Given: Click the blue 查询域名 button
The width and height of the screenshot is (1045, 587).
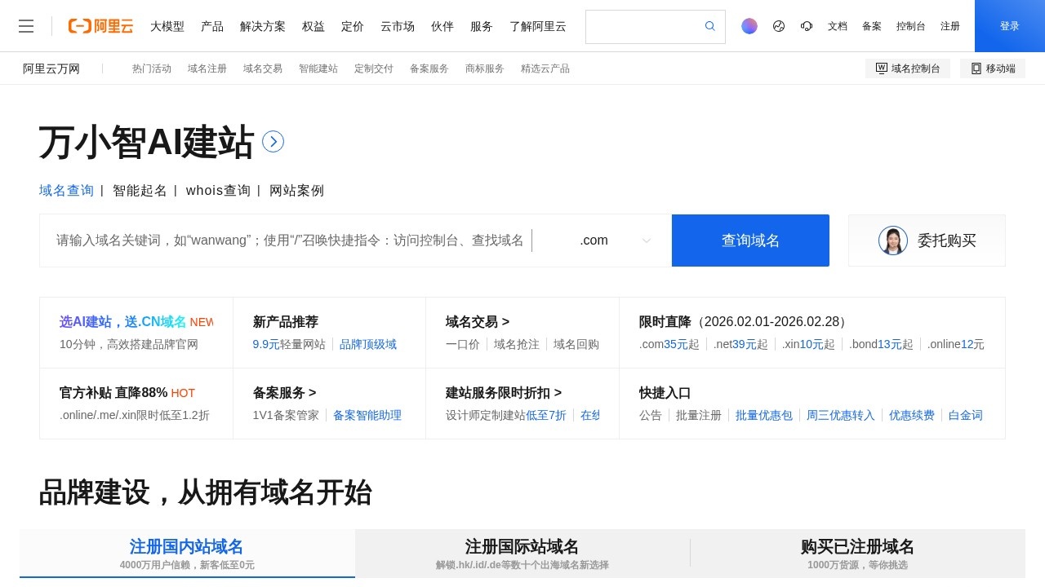Looking at the screenshot, I should (x=750, y=241).
